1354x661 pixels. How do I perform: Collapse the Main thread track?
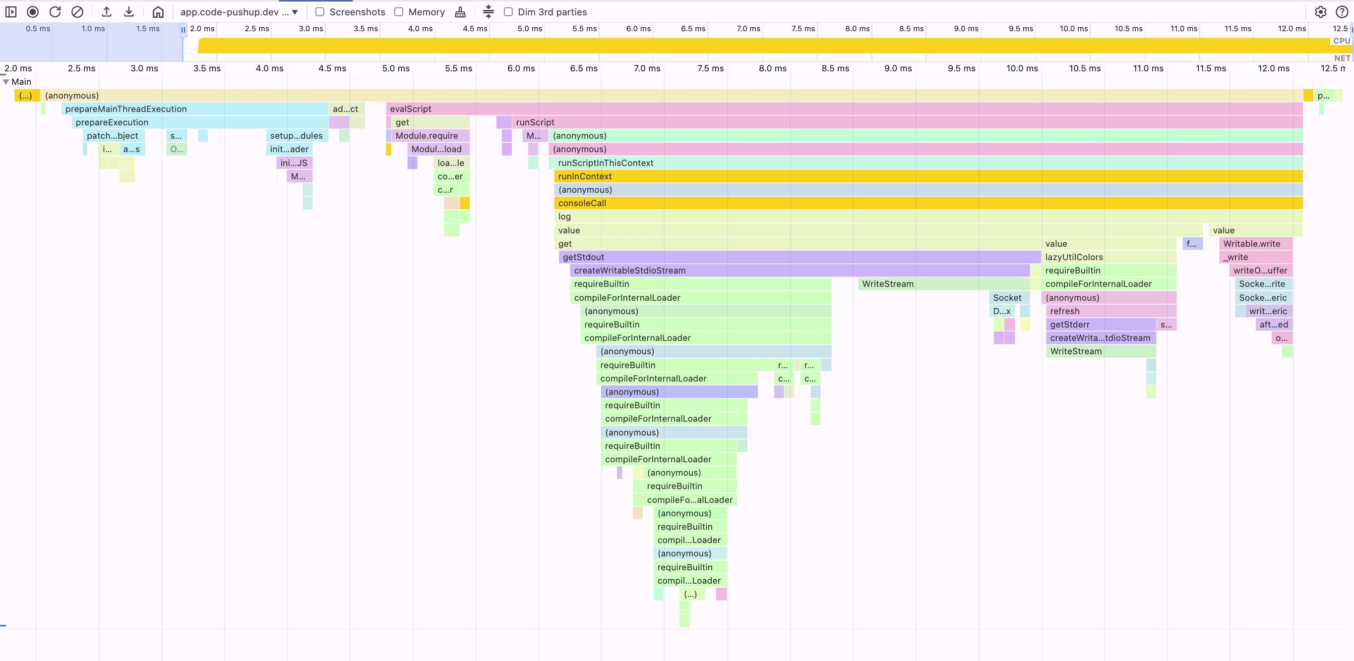pyautogui.click(x=6, y=81)
